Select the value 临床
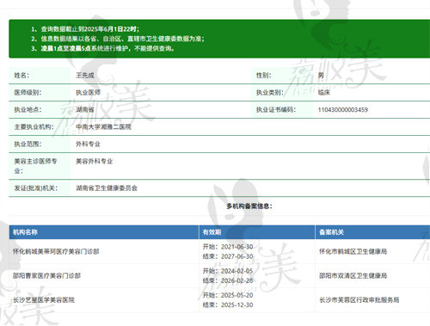 coord(324,92)
